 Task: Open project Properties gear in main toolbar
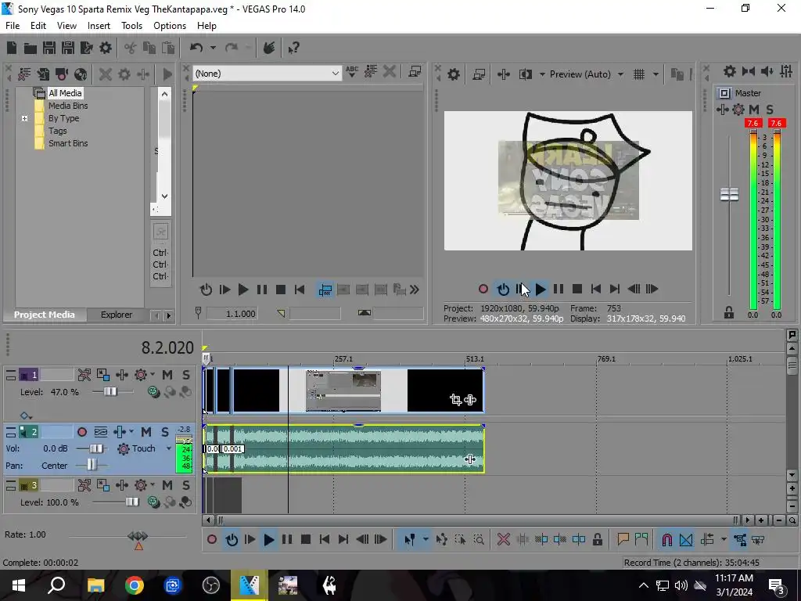click(x=106, y=48)
